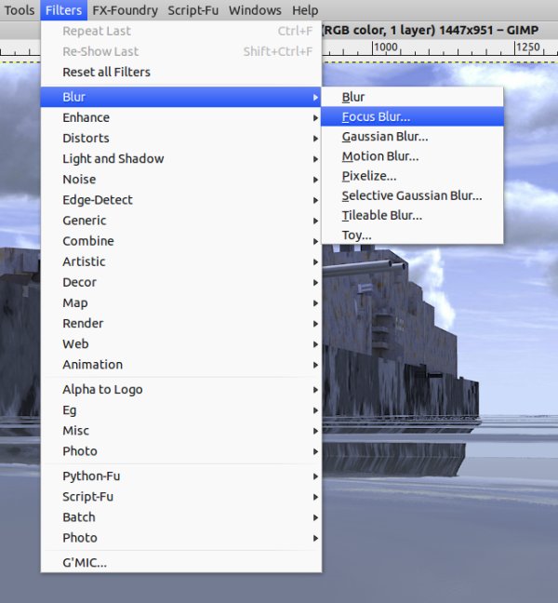Open the Animation submenu

pyautogui.click(x=181, y=365)
